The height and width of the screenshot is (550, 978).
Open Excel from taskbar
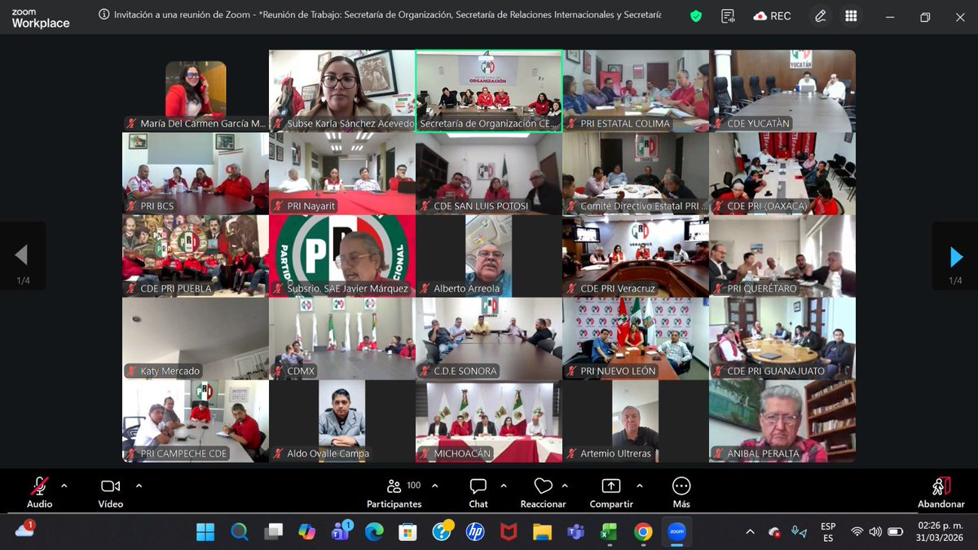[609, 532]
